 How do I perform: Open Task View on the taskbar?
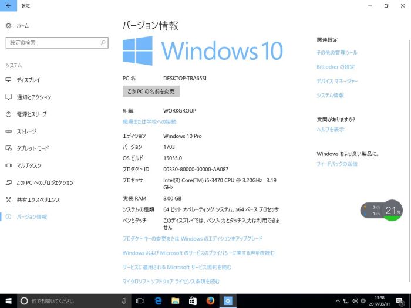click(140, 301)
